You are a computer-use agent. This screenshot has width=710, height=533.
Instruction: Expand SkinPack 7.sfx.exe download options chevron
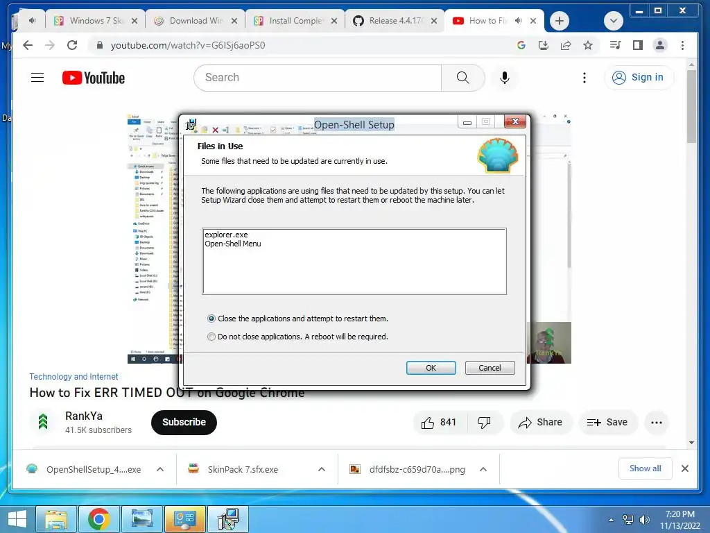click(x=322, y=470)
